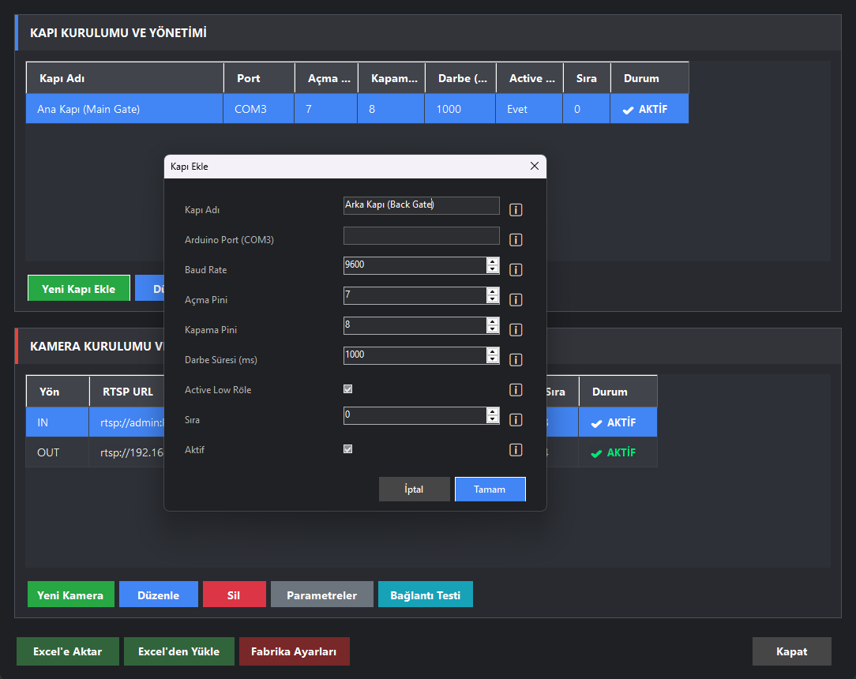Select the Ana Kapı (Main Gate) row
The image size is (856, 679).
click(x=357, y=109)
